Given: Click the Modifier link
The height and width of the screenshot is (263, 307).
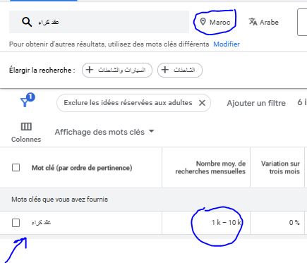Looking at the screenshot, I should pyautogui.click(x=227, y=44).
